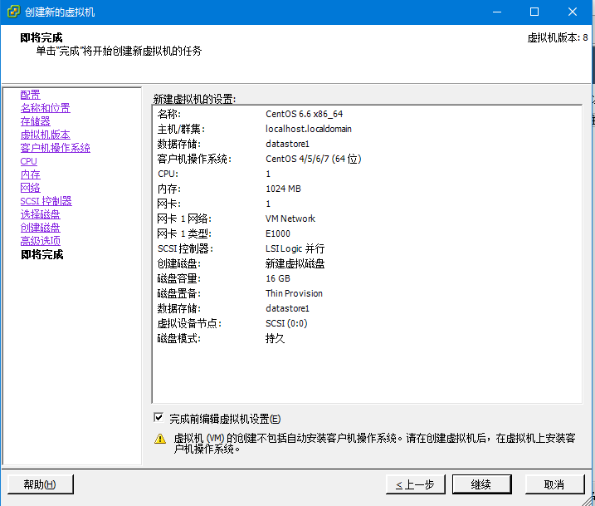Click the 名称: label
This screenshot has width=595, height=506.
tap(169, 114)
